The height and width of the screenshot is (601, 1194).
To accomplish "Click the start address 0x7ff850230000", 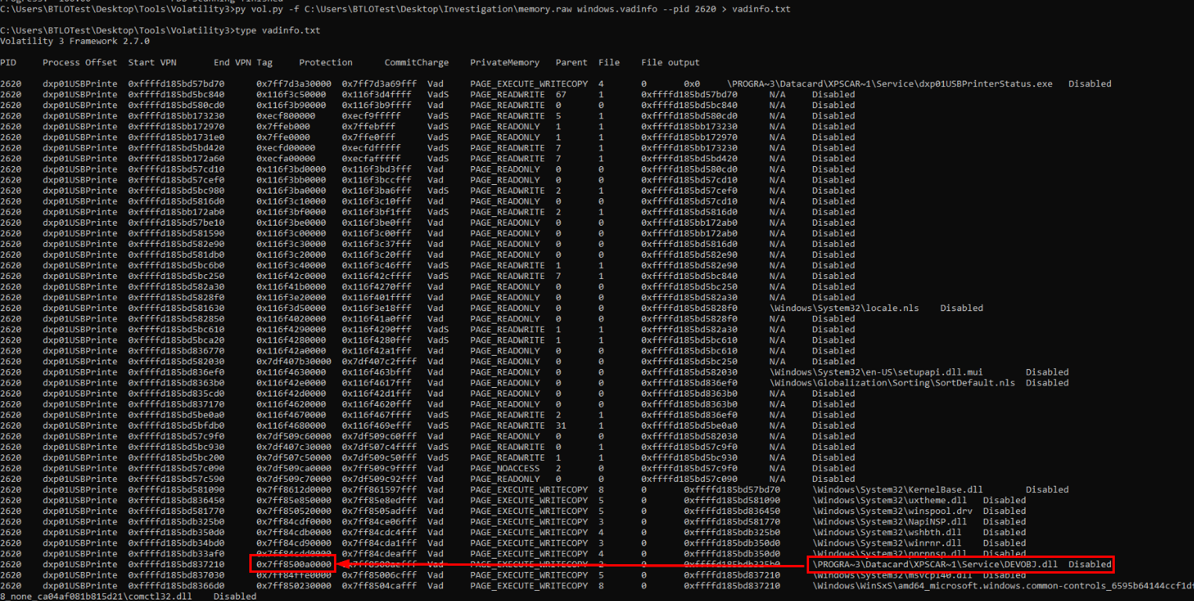I will pyautogui.click(x=293, y=586).
